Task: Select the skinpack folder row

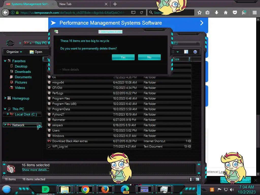Action: tap(119, 125)
